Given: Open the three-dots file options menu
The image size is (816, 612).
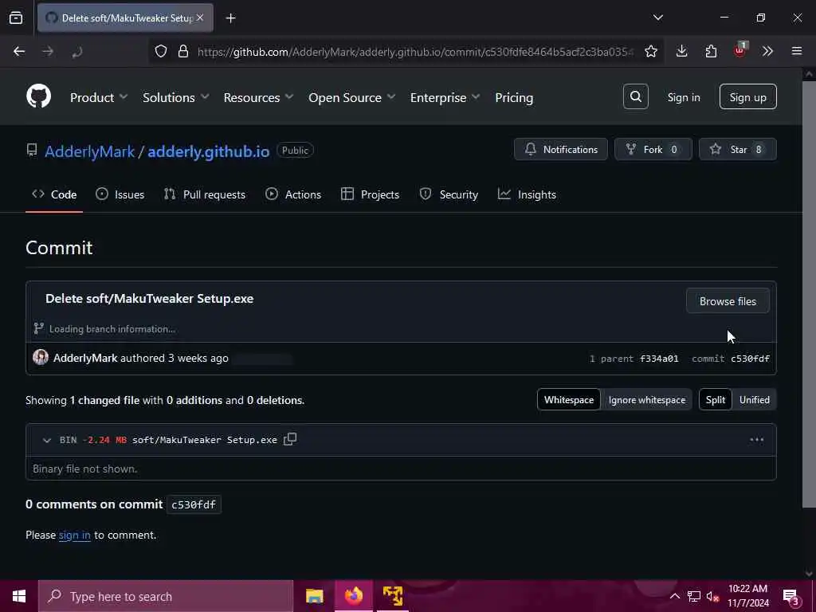Looking at the screenshot, I should coord(756,440).
